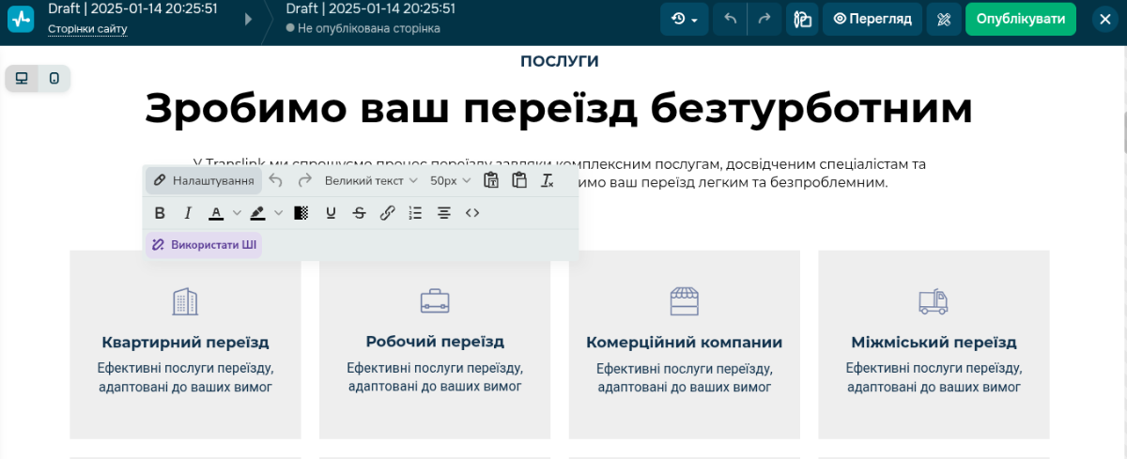Screen dimensions: 1127x459
Task: Switch to mobile view mode
Action: (54, 78)
